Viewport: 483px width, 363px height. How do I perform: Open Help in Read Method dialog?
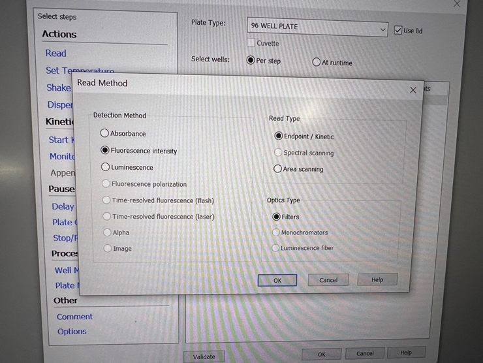(377, 279)
